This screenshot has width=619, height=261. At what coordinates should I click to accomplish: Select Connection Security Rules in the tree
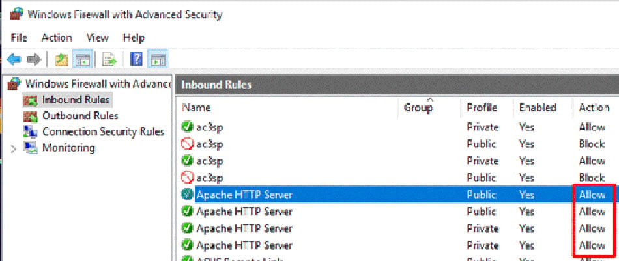(103, 131)
